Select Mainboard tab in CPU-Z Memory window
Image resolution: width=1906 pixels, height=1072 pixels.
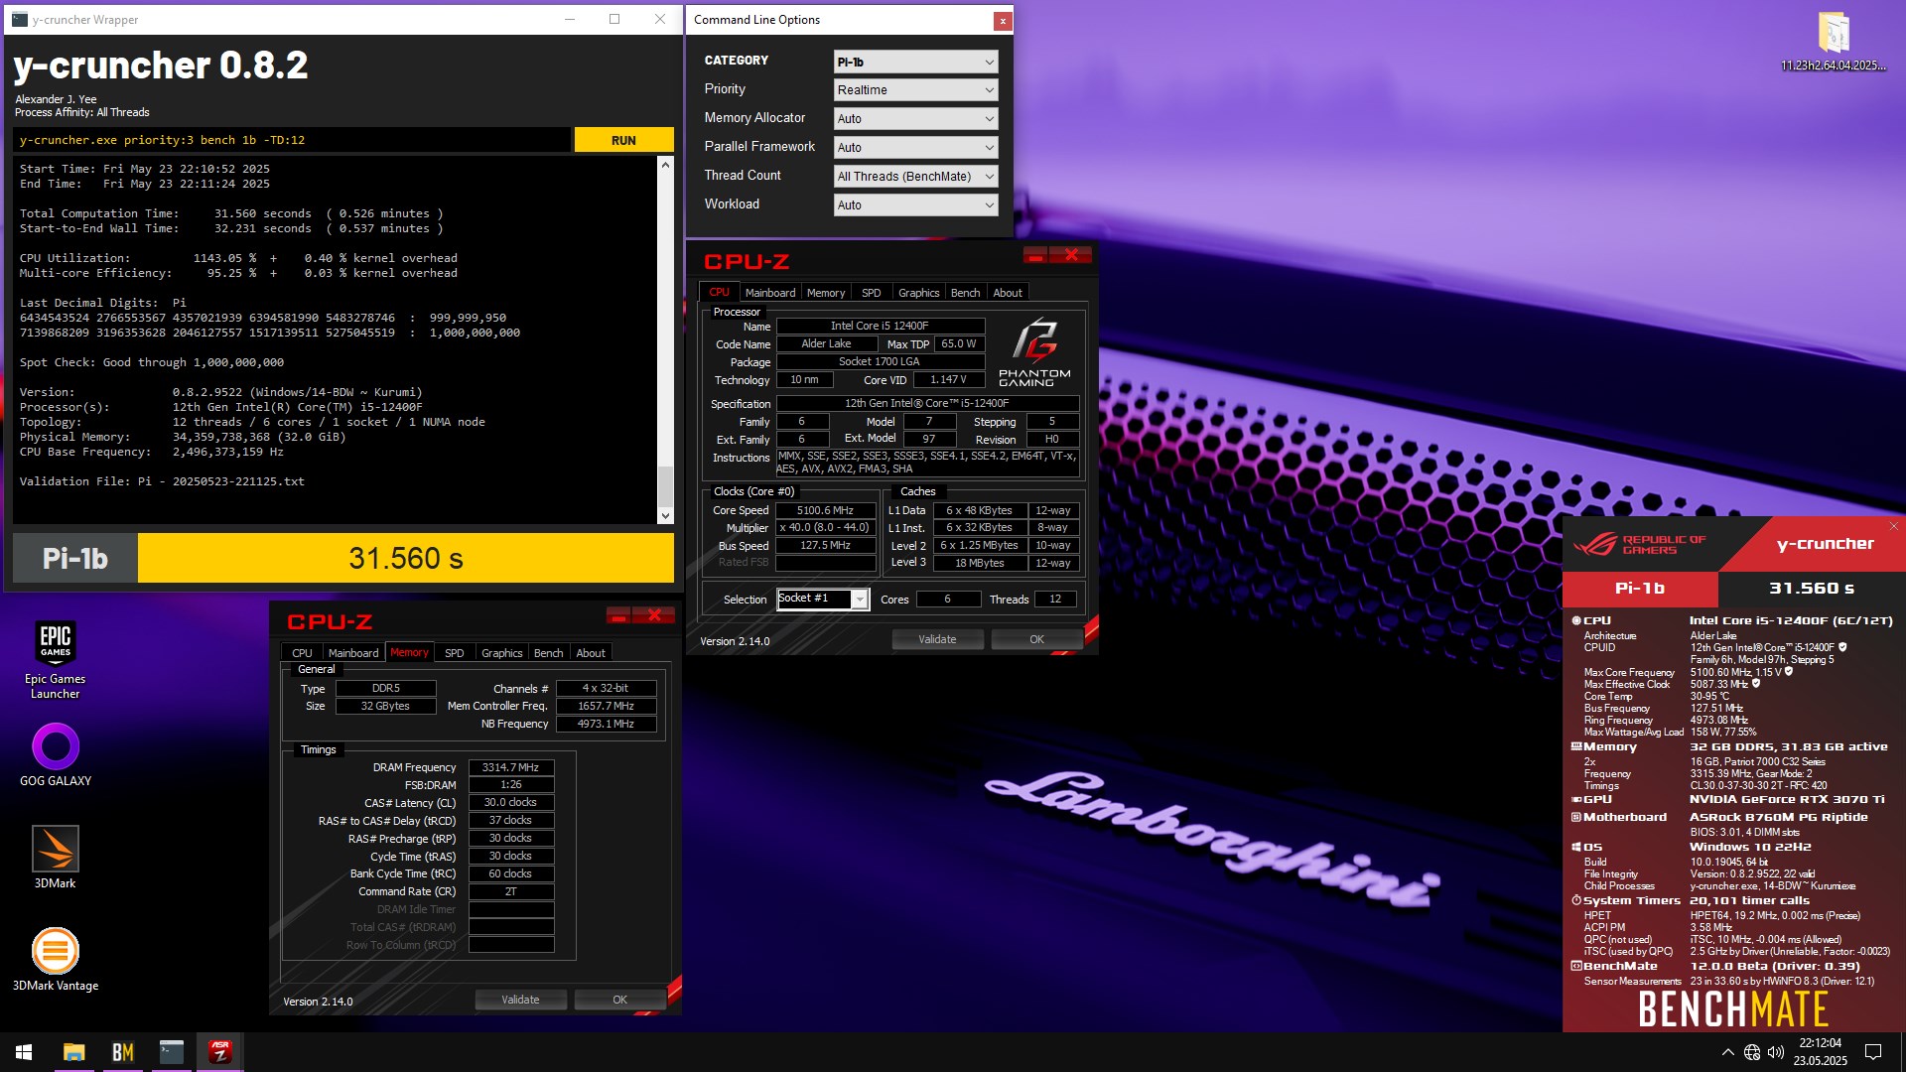[x=353, y=653]
